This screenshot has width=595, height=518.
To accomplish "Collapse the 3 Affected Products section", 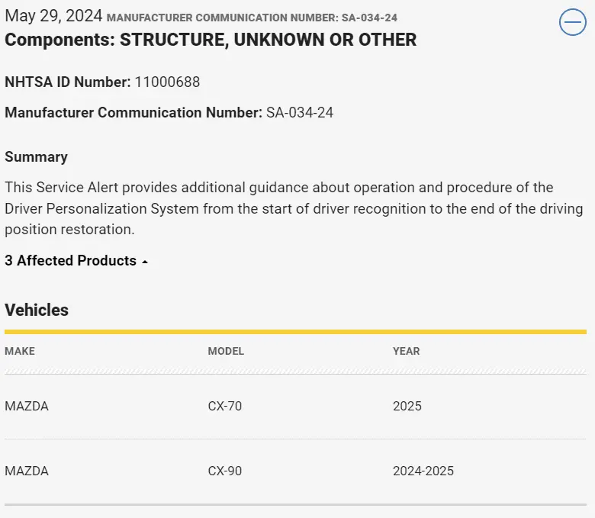I will click(x=70, y=261).
